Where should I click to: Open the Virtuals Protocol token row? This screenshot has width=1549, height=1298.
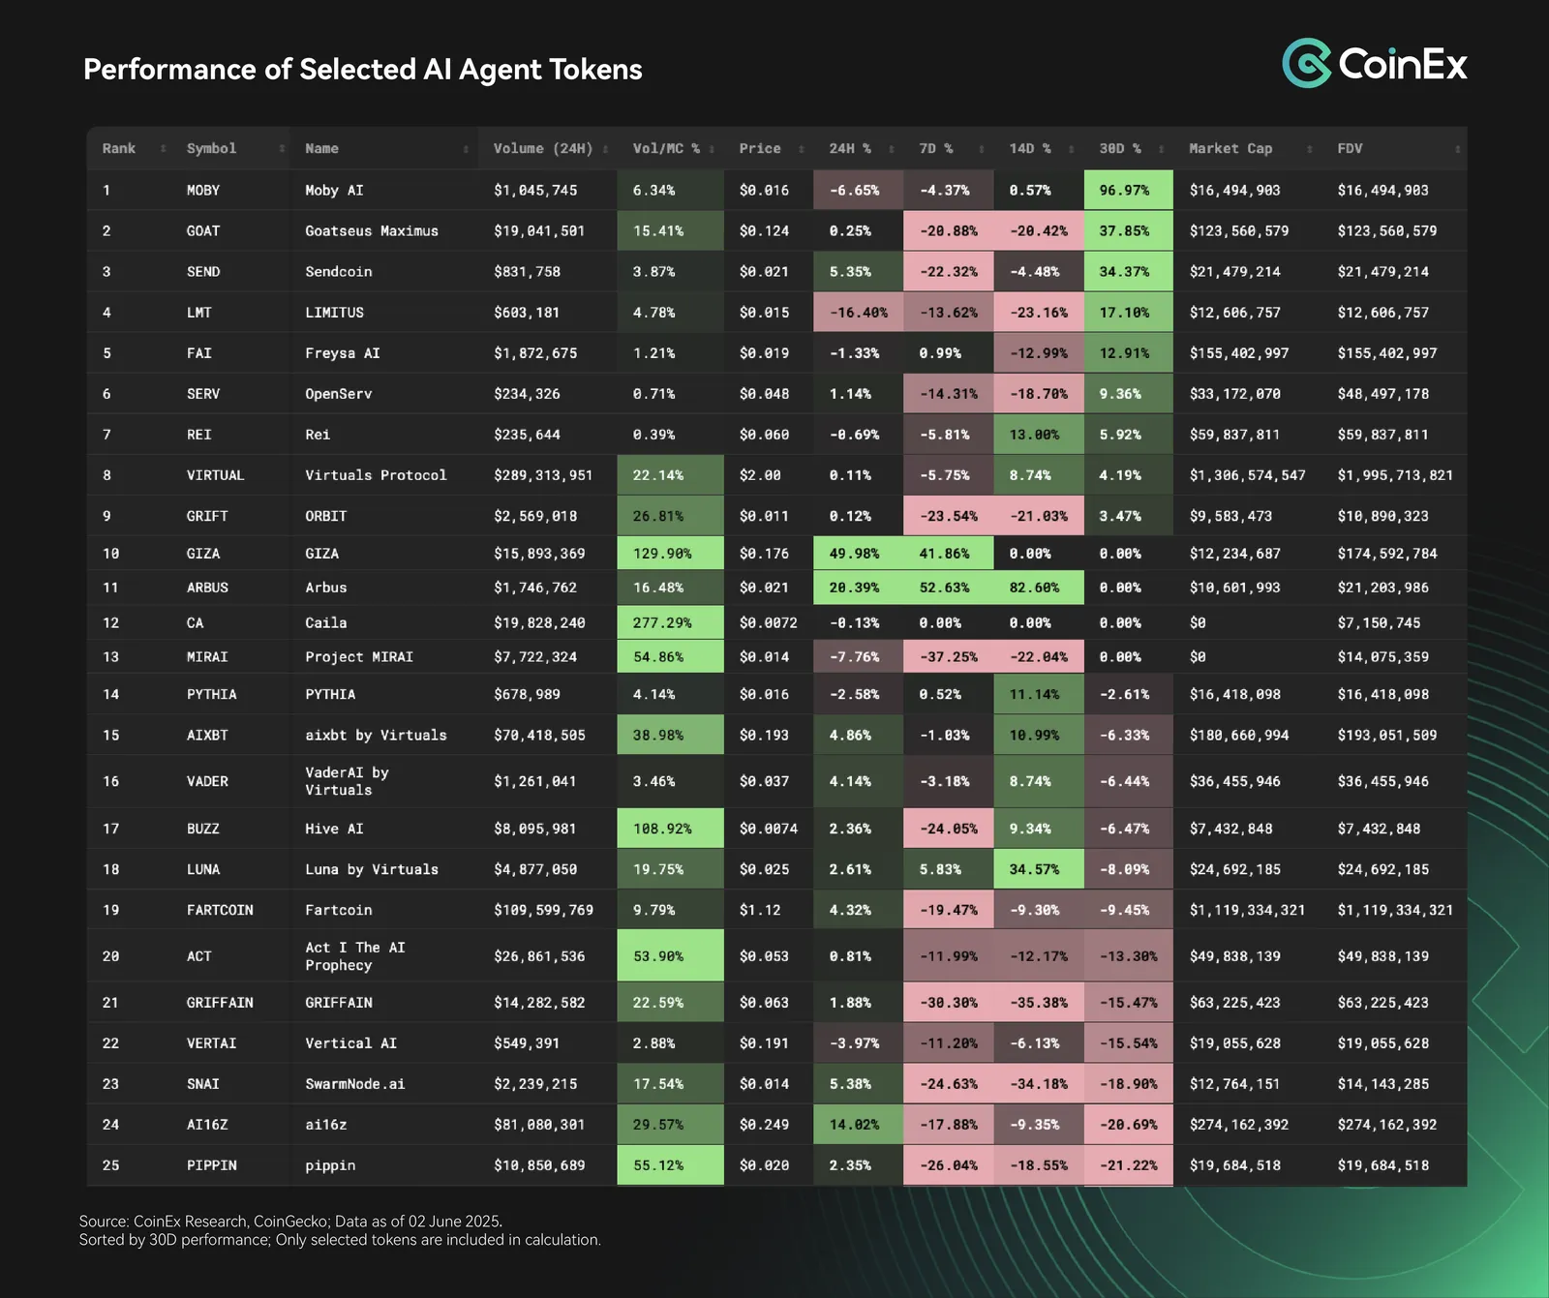776,475
